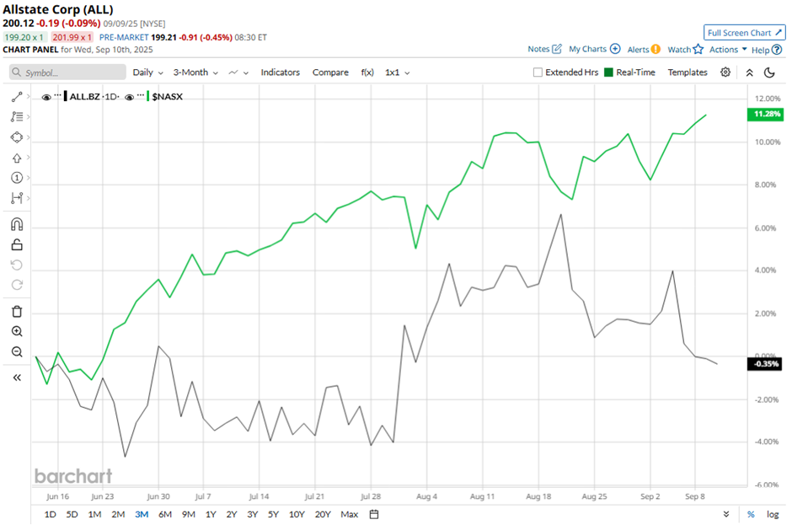Select the Max time range
Viewport: 792px width, 525px height.
pos(349,514)
